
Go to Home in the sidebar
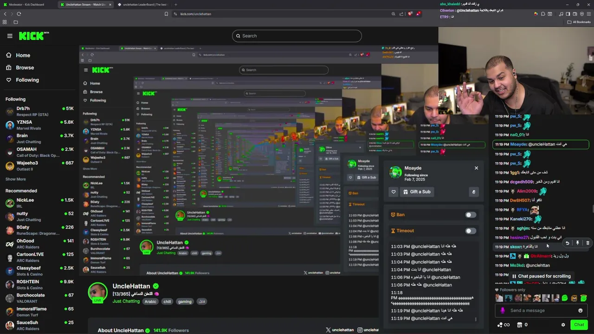click(23, 55)
